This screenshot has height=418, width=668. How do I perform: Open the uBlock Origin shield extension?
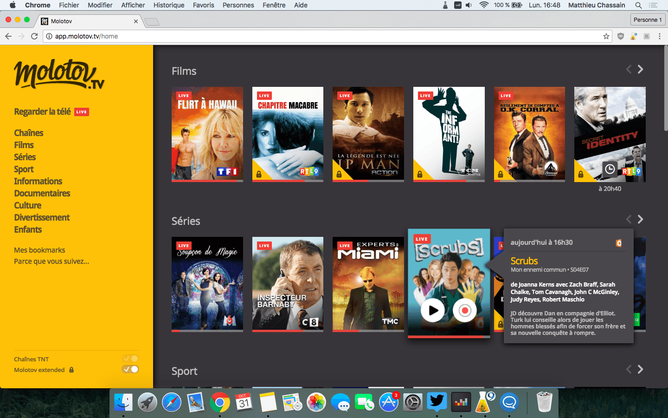621,36
